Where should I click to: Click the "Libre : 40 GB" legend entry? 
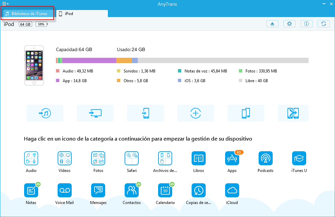click(x=253, y=81)
